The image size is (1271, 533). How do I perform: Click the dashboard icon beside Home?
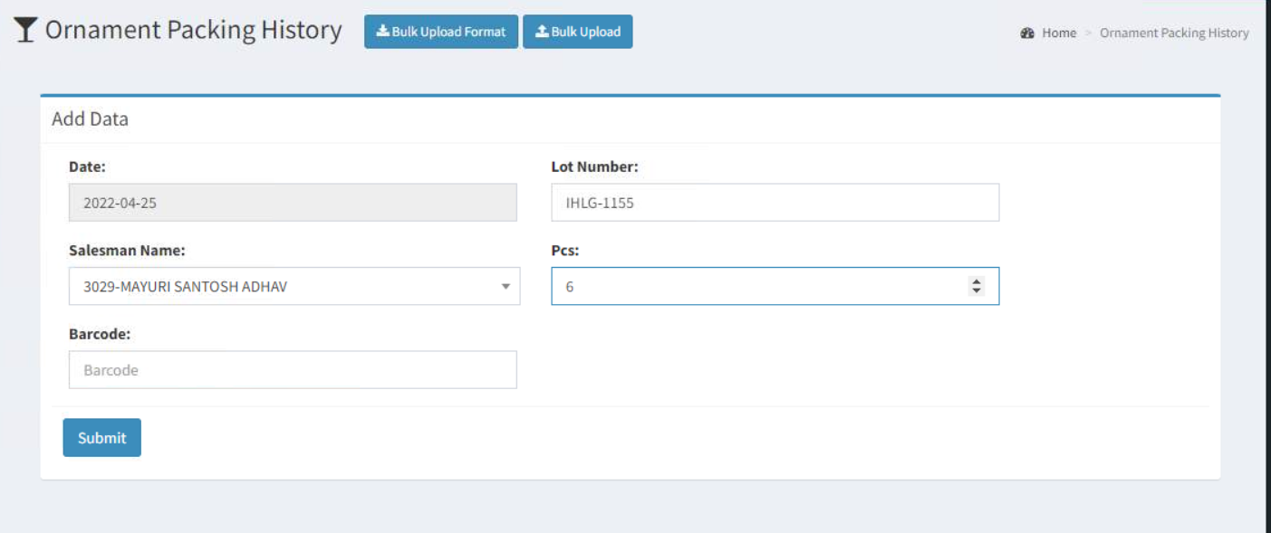[1027, 33]
